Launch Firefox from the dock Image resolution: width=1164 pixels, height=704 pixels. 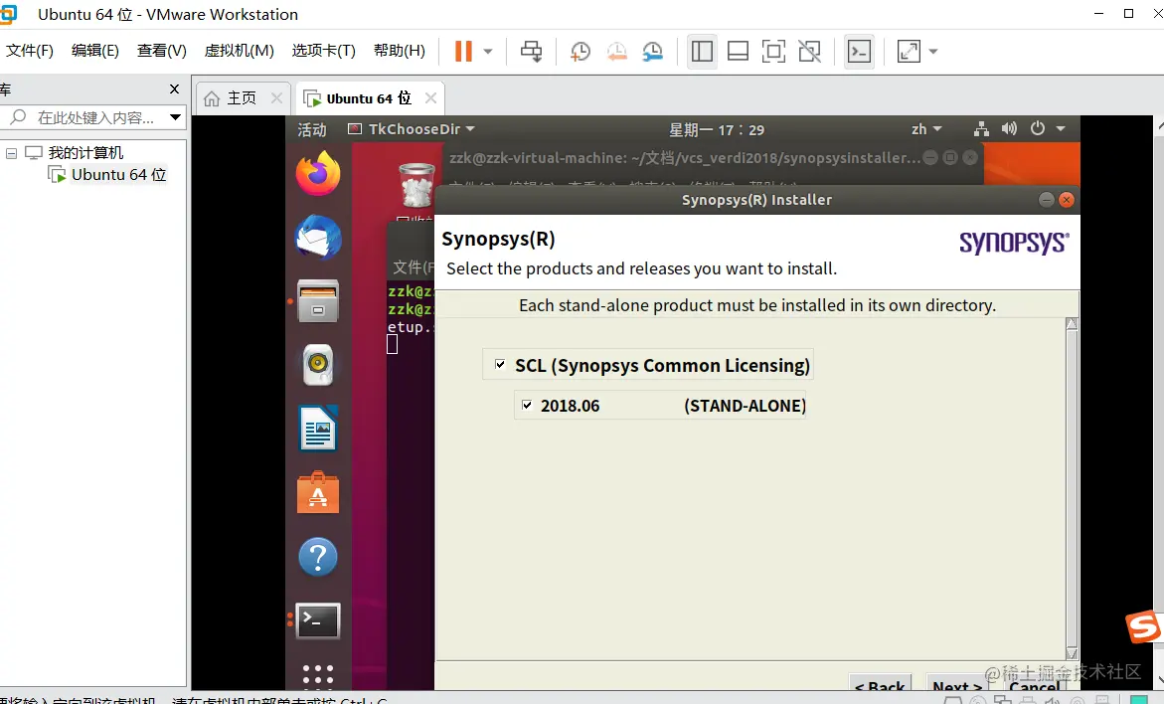(318, 174)
